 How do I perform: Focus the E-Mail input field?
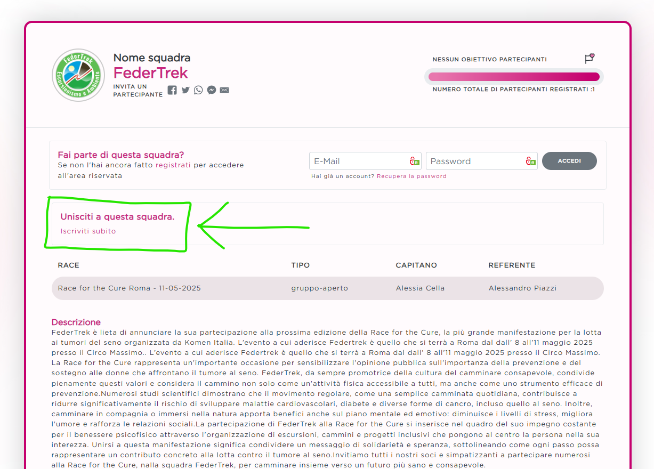(x=365, y=161)
